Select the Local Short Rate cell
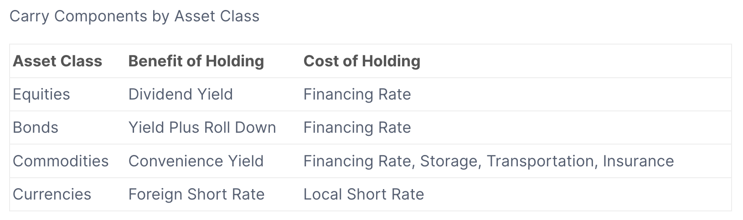 [364, 195]
